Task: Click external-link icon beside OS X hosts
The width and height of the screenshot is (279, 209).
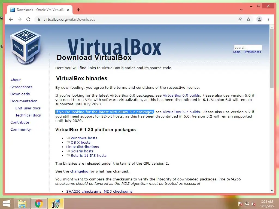Action: click(x=68, y=142)
